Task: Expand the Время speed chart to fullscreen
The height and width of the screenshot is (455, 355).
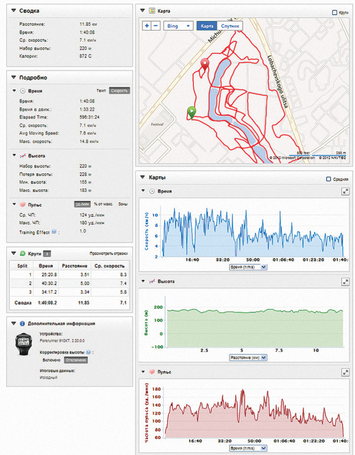Action: [345, 191]
